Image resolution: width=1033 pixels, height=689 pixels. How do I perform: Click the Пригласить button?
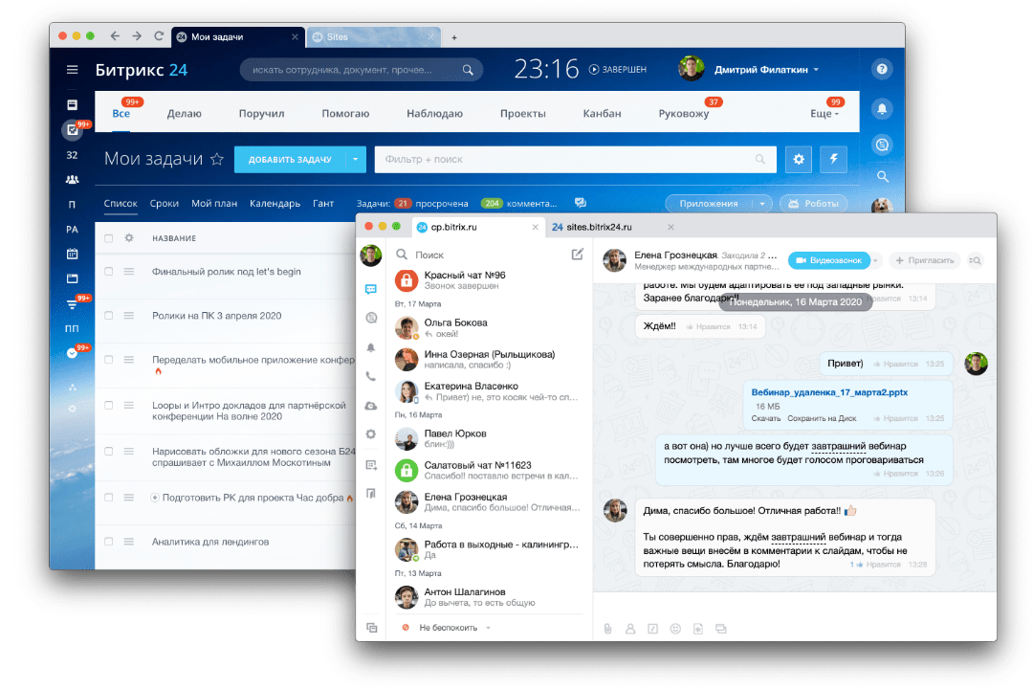coord(924,260)
